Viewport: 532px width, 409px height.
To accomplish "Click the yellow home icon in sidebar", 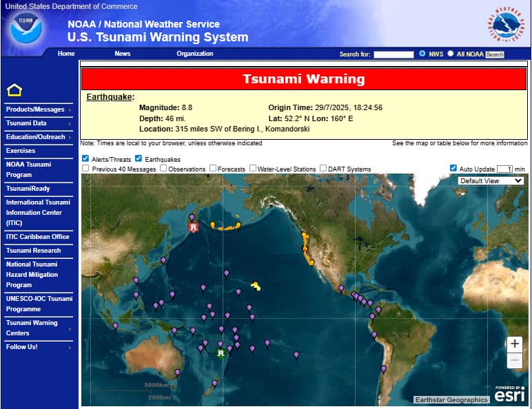I will coord(14,90).
